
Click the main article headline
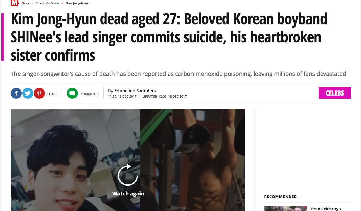169,37
